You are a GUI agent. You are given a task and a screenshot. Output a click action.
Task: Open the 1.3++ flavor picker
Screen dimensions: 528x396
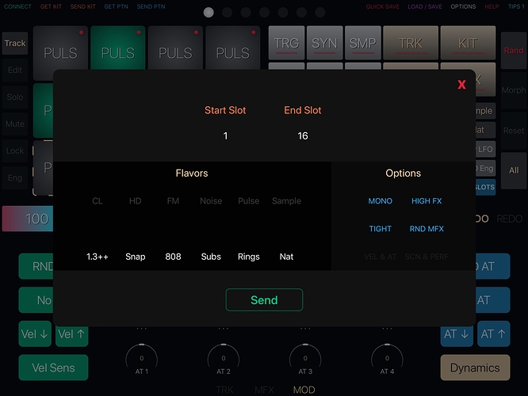98,257
